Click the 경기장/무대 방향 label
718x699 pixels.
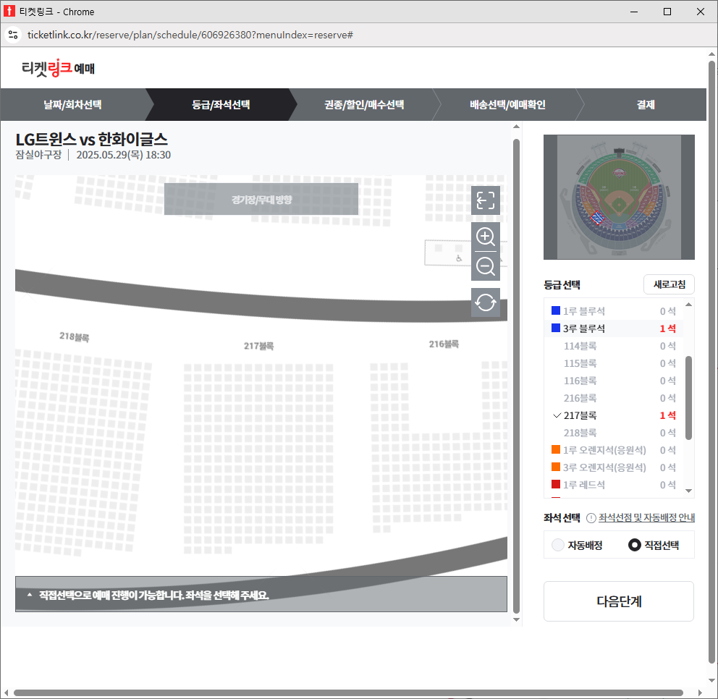pyautogui.click(x=261, y=200)
